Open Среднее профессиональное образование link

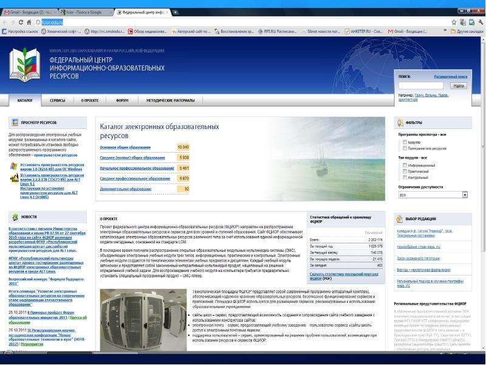(135, 179)
